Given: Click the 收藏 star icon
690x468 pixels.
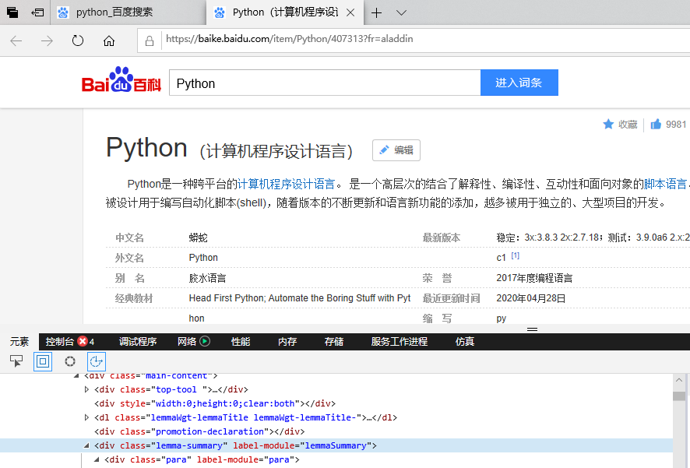Looking at the screenshot, I should (x=608, y=125).
